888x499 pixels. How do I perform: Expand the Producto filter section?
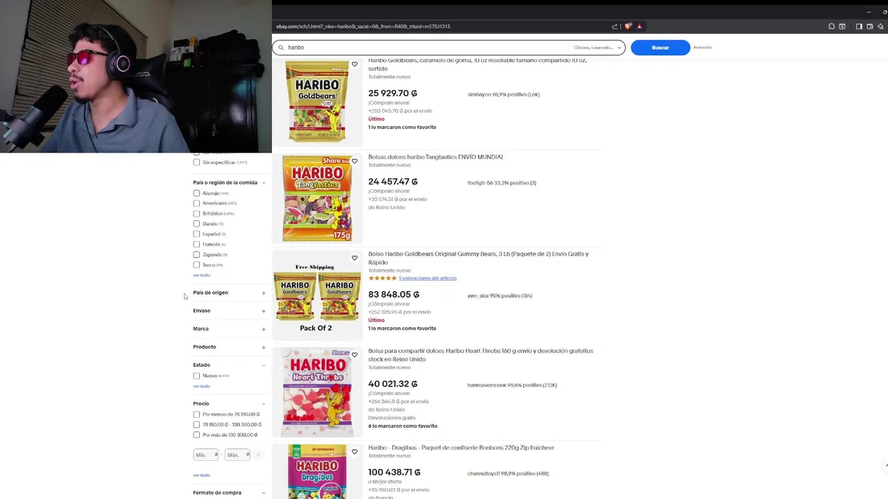coord(264,347)
